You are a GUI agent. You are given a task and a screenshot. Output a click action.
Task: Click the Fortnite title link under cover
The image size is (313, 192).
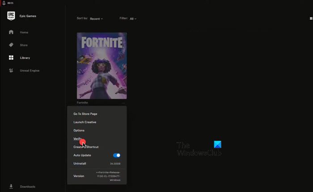tap(82, 102)
